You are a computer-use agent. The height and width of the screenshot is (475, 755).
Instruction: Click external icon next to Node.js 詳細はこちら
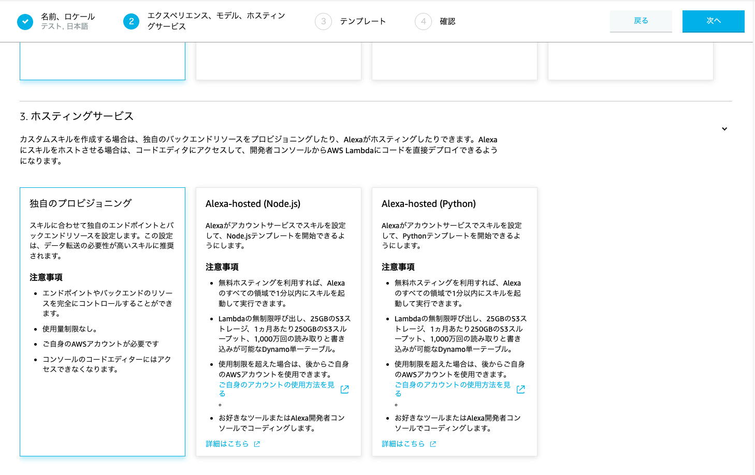click(257, 444)
